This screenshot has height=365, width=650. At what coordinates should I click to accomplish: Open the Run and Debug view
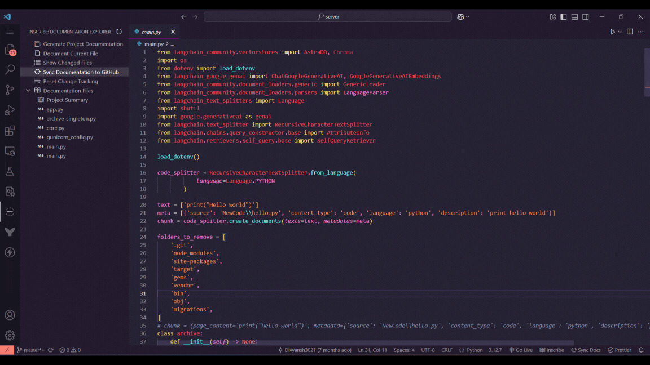click(x=10, y=110)
